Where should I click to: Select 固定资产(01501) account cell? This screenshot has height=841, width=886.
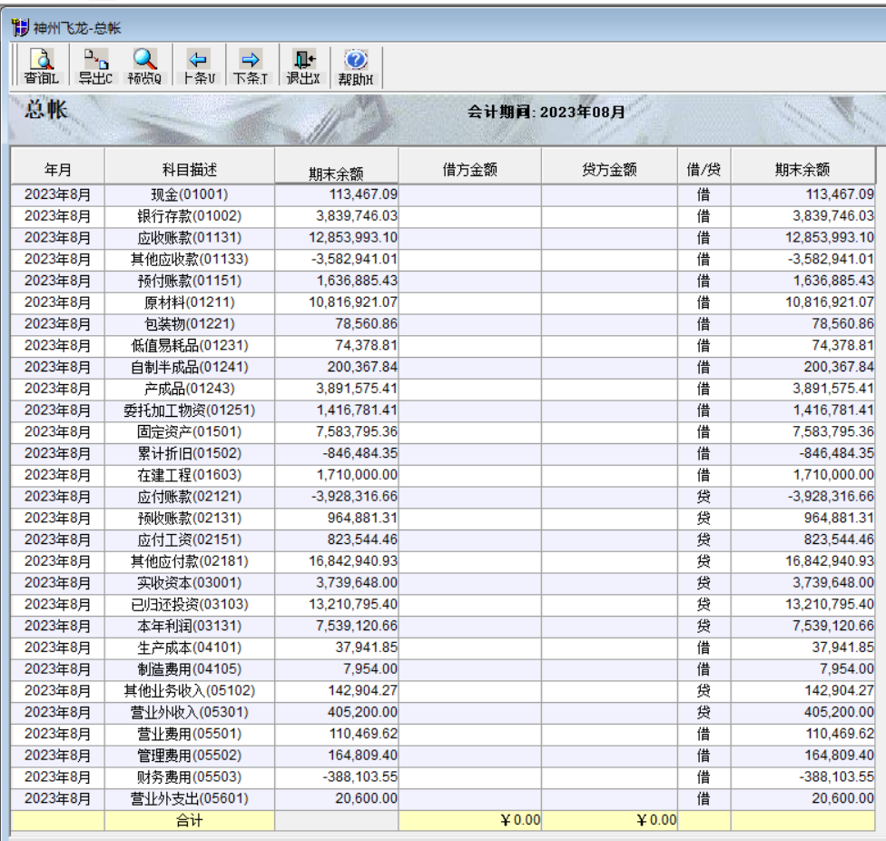click(190, 431)
